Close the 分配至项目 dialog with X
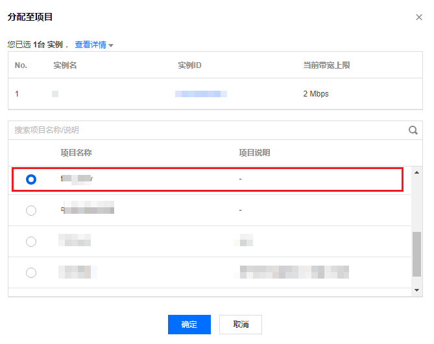Image resolution: width=434 pixels, height=344 pixels. tap(419, 17)
